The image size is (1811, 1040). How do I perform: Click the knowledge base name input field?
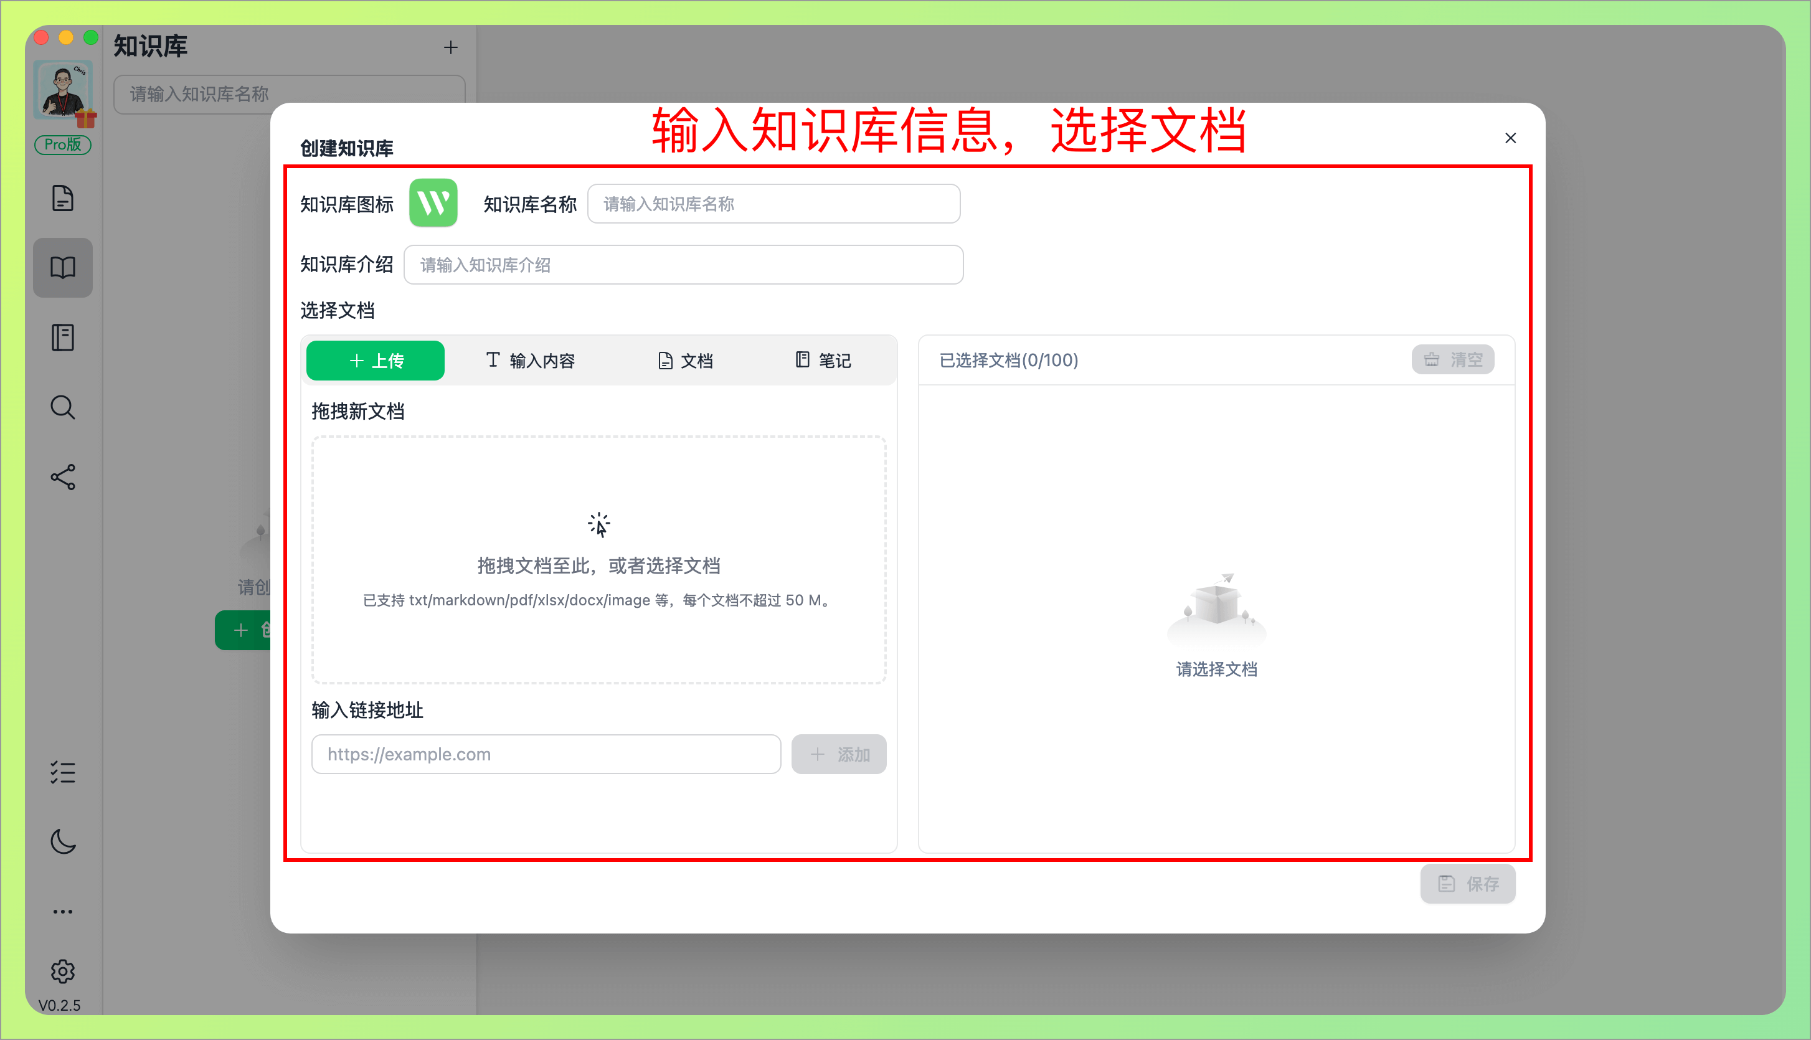(773, 204)
